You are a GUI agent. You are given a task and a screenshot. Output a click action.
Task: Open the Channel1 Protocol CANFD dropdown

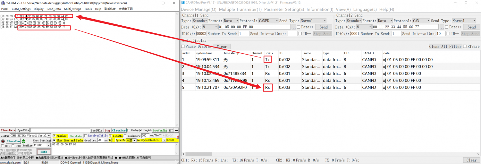pyautogui.click(x=268, y=21)
